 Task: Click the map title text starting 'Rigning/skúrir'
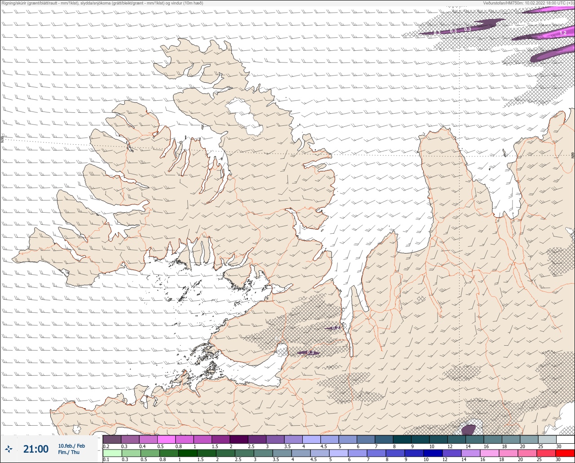tap(102, 3)
